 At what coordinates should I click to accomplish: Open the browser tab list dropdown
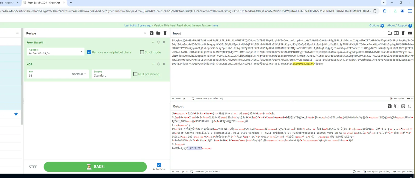tap(384, 3)
